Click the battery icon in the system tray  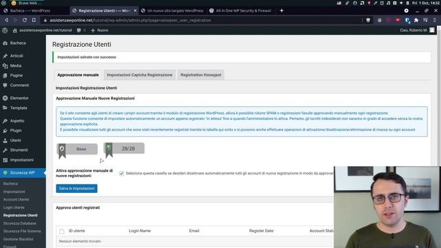coord(407,3)
